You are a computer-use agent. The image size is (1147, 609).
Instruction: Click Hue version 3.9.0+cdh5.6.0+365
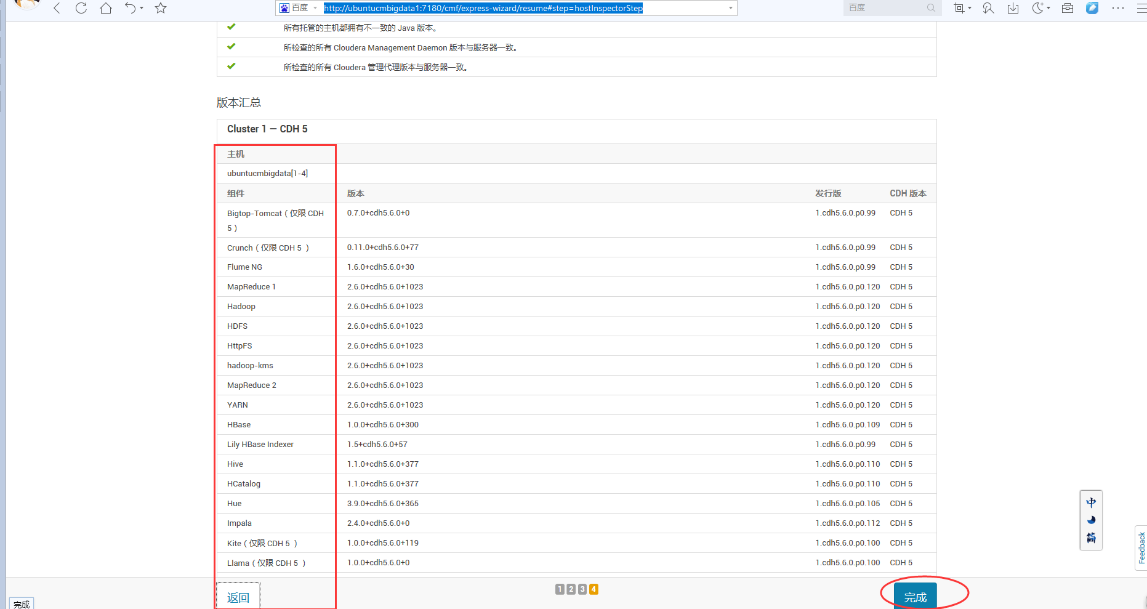click(x=382, y=503)
